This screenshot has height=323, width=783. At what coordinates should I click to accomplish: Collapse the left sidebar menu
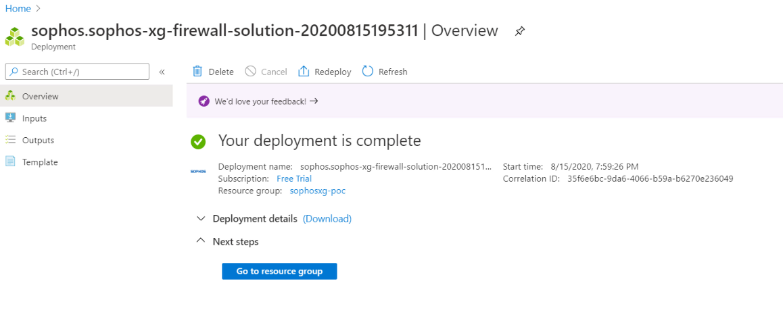162,72
